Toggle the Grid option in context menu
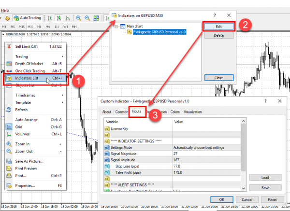Viewport: 290px width, 211px height. coord(35,127)
